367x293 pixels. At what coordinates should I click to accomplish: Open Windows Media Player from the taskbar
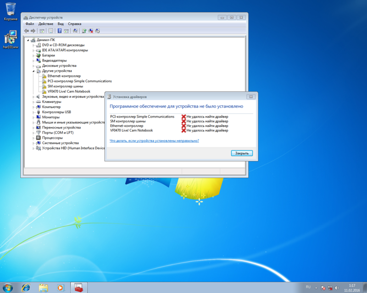click(x=60, y=288)
